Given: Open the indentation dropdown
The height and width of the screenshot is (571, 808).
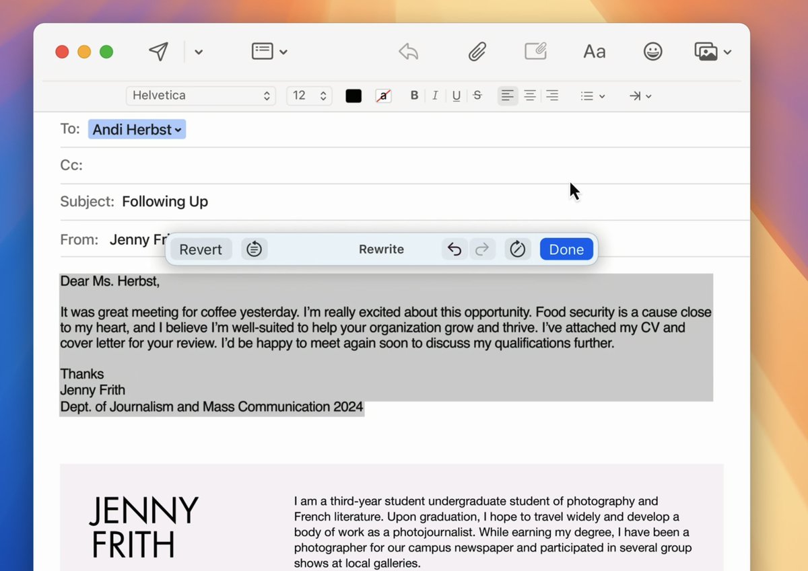Looking at the screenshot, I should [640, 96].
